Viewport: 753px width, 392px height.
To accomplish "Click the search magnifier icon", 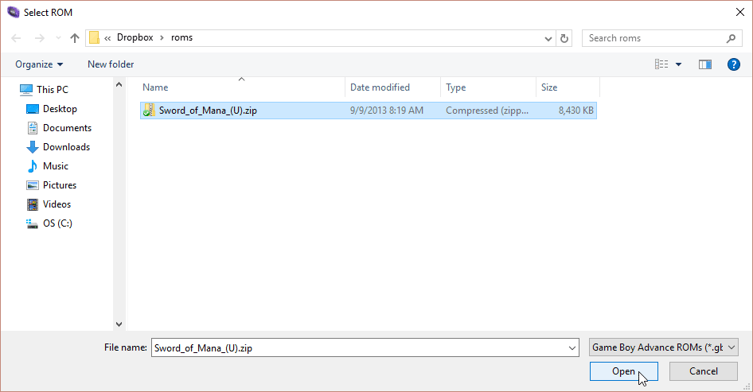I will point(731,38).
